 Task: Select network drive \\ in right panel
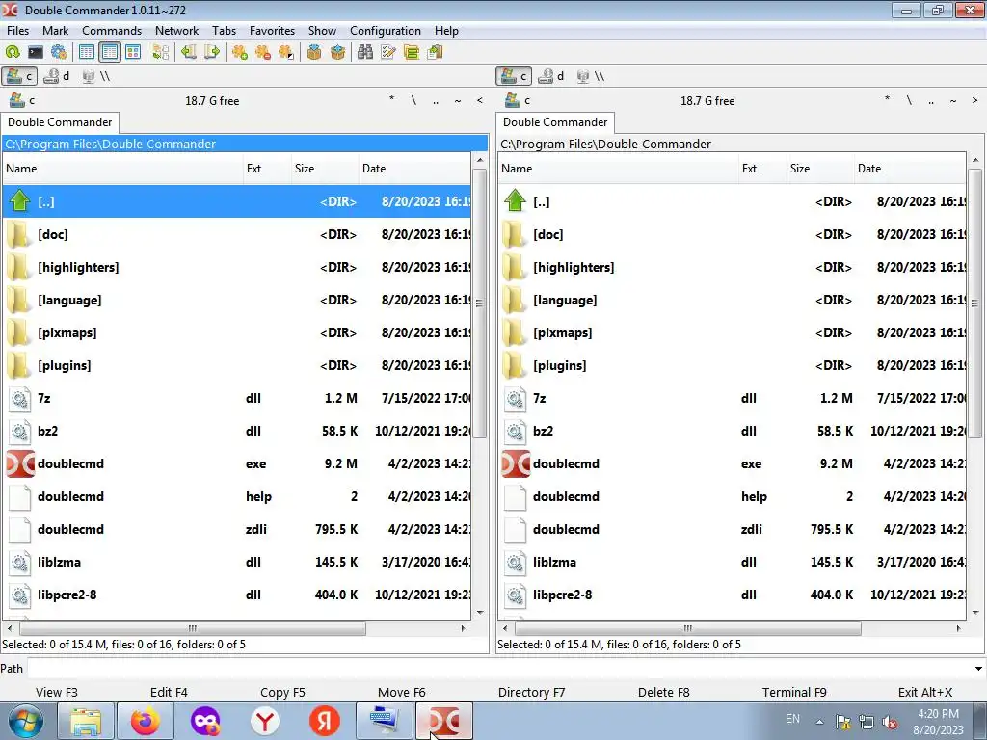pyautogui.click(x=591, y=76)
